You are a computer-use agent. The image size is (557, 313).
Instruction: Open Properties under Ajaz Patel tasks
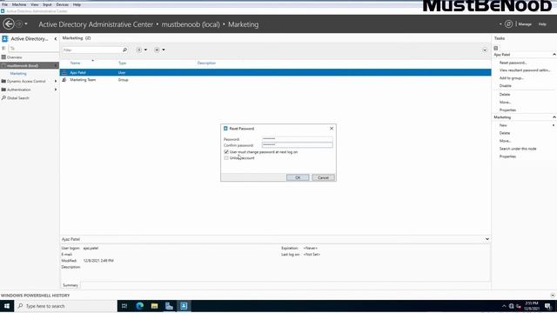[x=507, y=110]
